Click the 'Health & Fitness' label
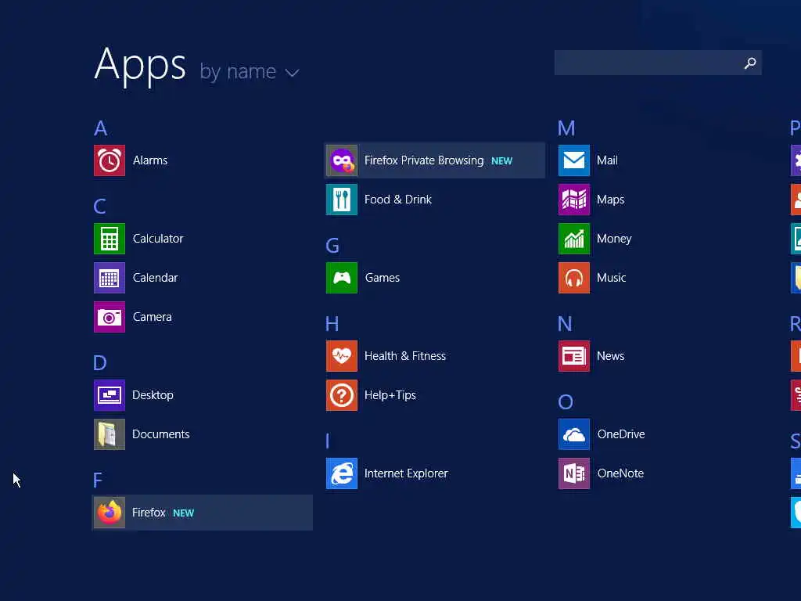Viewport: 801px width, 601px height. point(405,356)
